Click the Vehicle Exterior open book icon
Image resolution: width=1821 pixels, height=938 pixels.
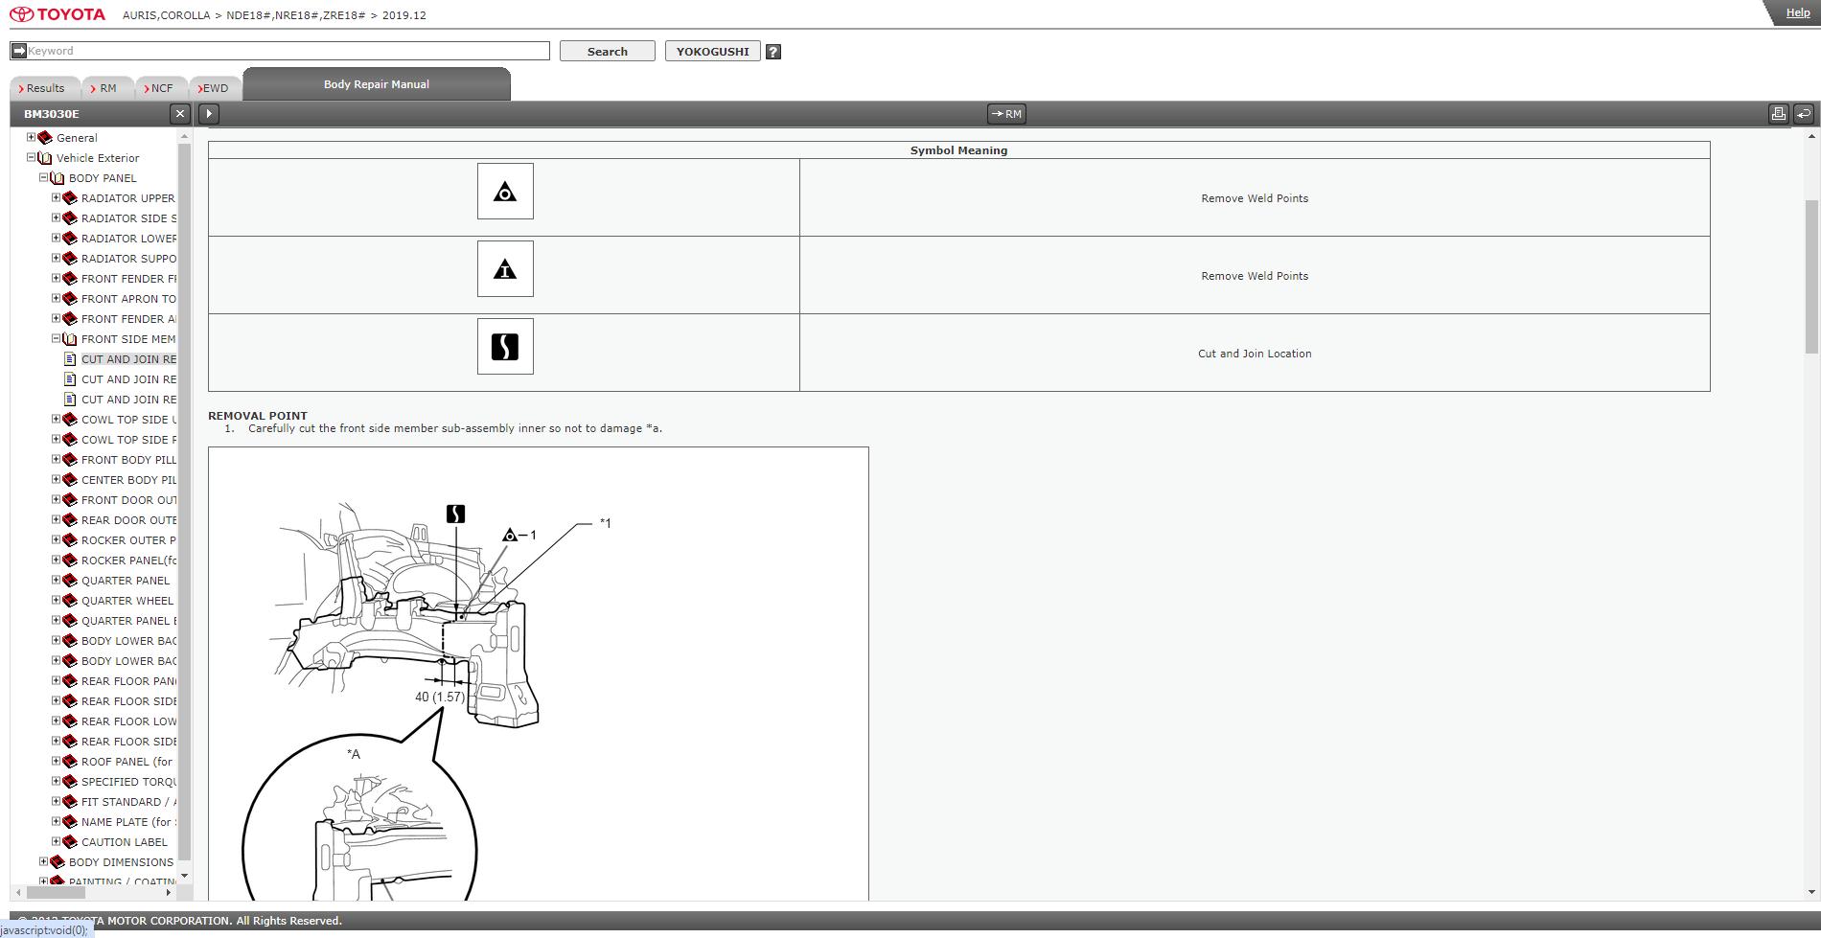click(x=45, y=158)
